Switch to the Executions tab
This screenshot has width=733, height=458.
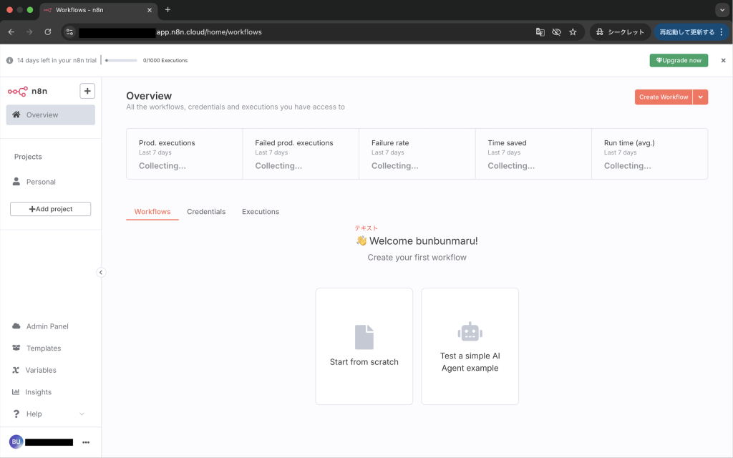point(261,212)
